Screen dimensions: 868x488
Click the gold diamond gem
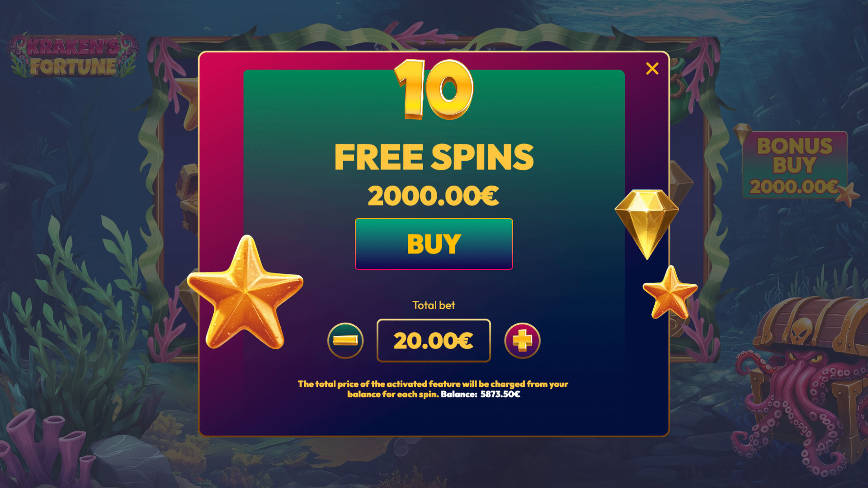pos(647,224)
